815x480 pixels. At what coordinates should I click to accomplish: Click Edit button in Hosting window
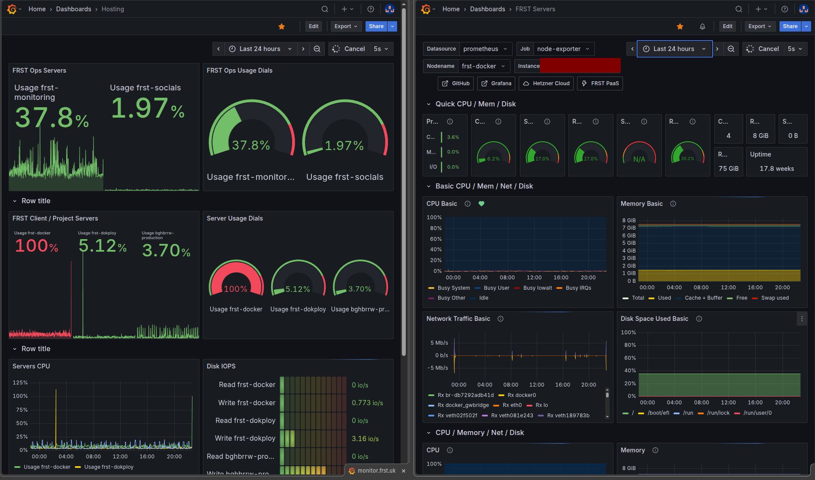click(314, 26)
